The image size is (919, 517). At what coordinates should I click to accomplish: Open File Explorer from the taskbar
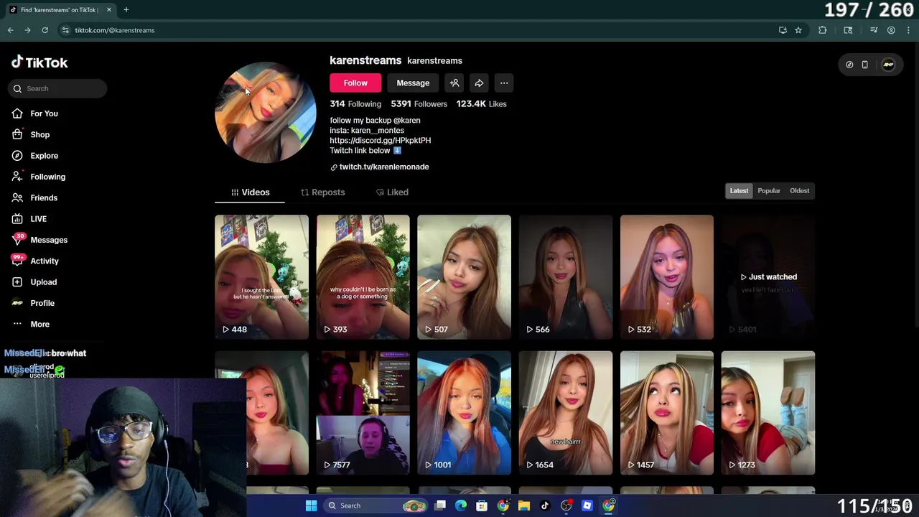[524, 506]
